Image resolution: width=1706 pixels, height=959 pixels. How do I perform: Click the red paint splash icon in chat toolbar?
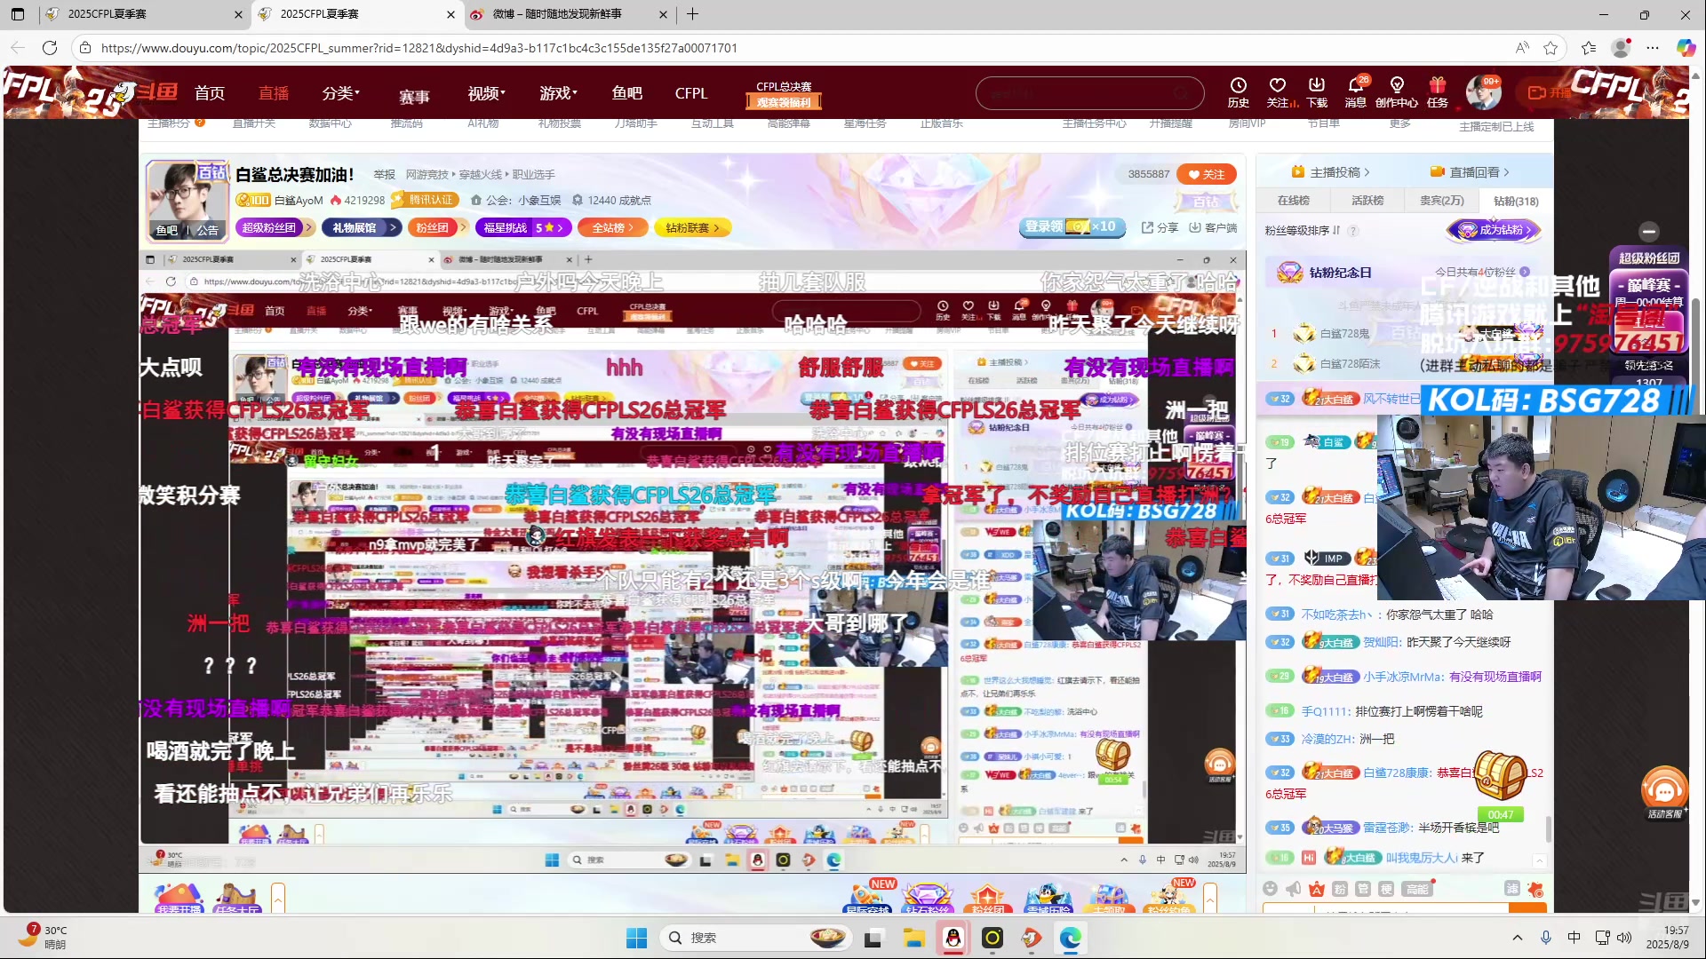1535,889
